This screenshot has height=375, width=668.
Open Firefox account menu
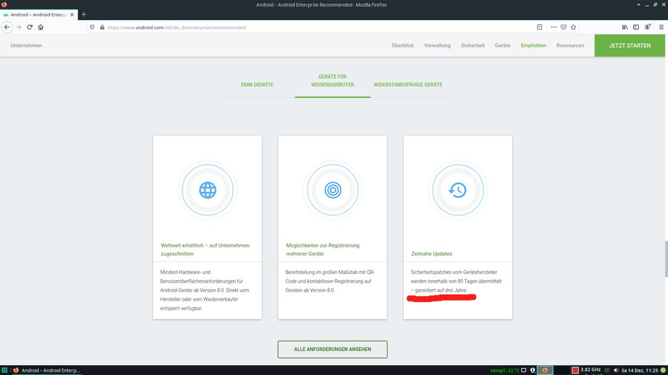[x=647, y=27]
